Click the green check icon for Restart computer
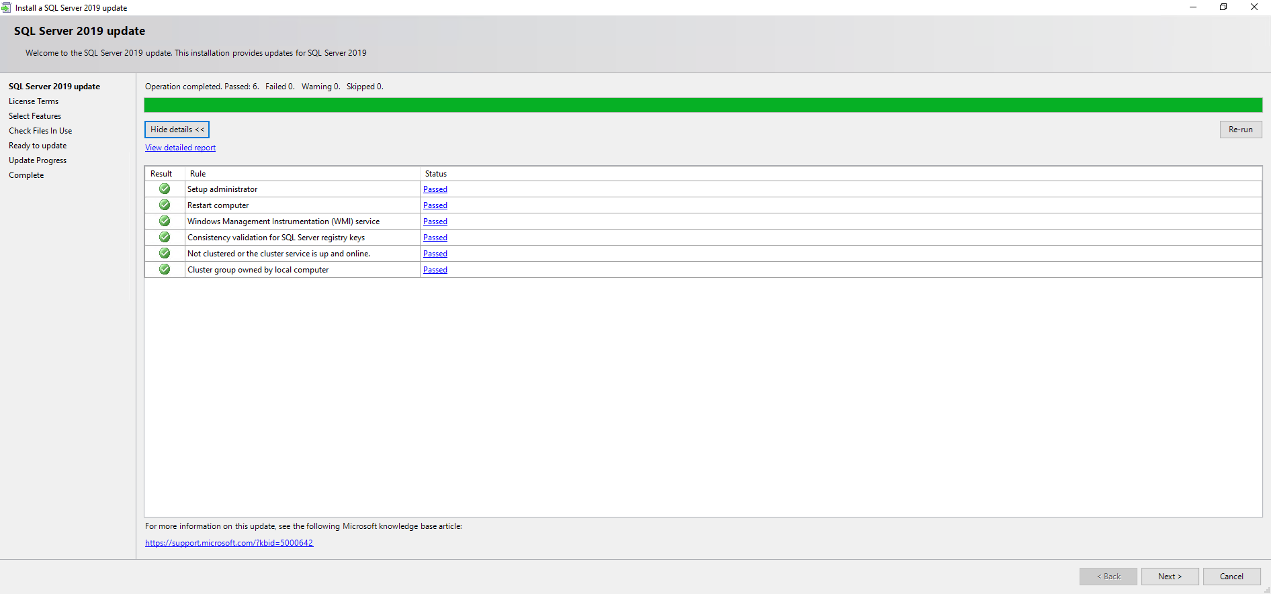 [x=165, y=205]
